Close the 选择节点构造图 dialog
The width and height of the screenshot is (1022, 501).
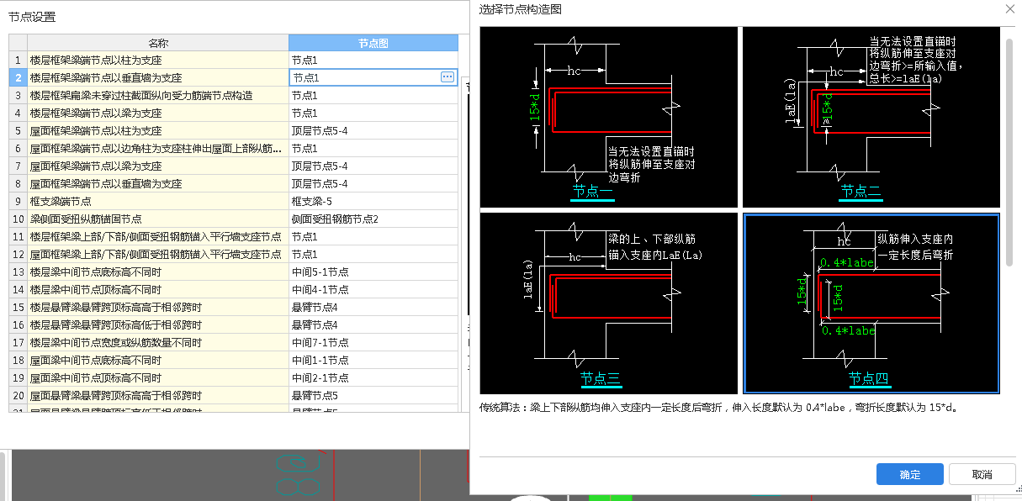coord(1009,8)
